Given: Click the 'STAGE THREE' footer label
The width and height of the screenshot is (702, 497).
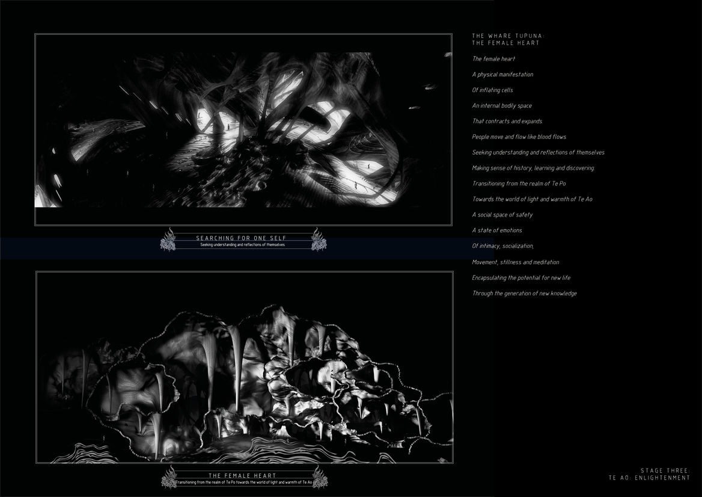Looking at the screenshot, I should point(665,471).
